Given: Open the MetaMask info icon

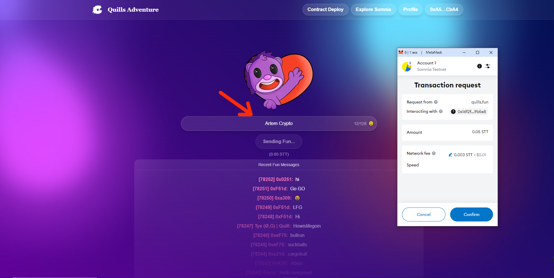Looking at the screenshot, I should (479, 66).
